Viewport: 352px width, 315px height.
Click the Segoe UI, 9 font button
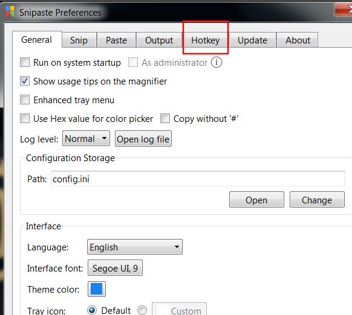[115, 268]
